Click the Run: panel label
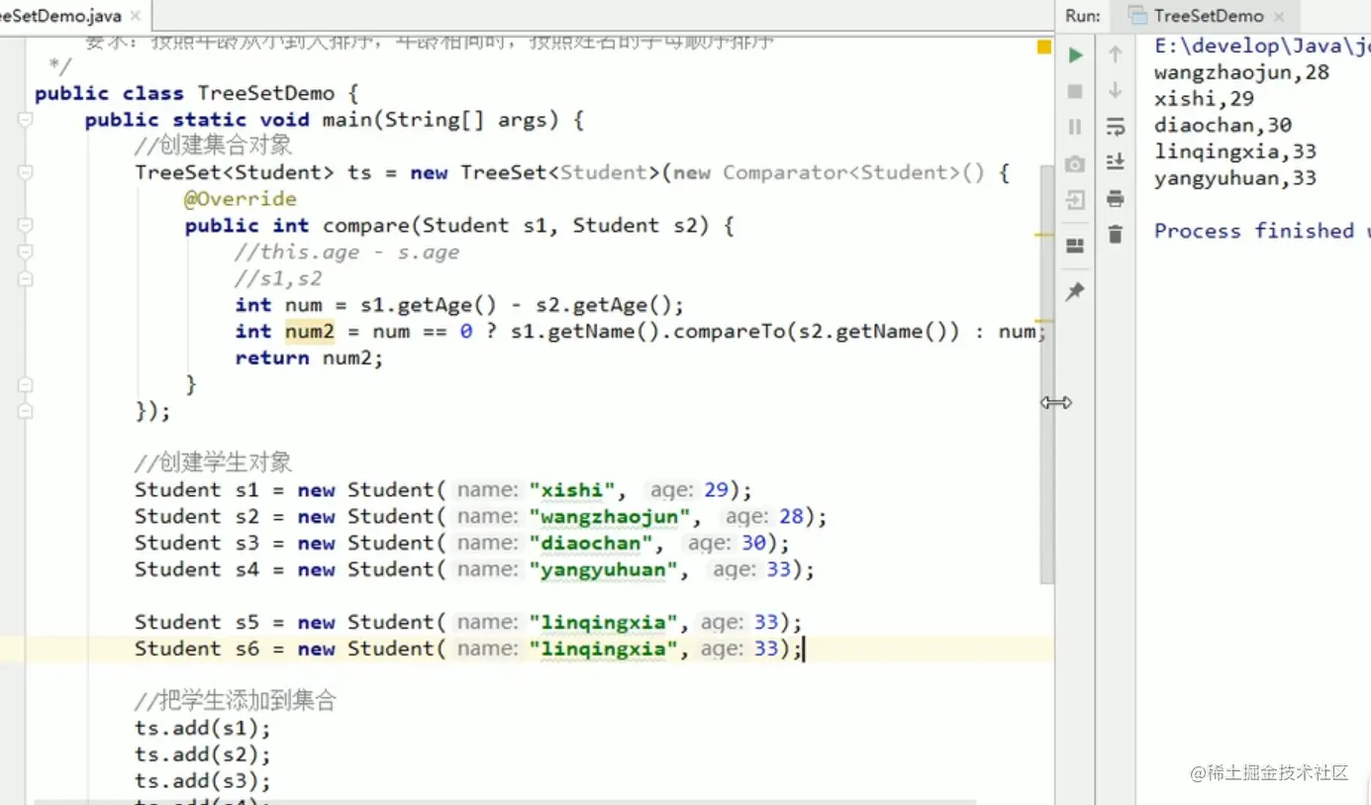The height and width of the screenshot is (805, 1371). click(x=1083, y=16)
